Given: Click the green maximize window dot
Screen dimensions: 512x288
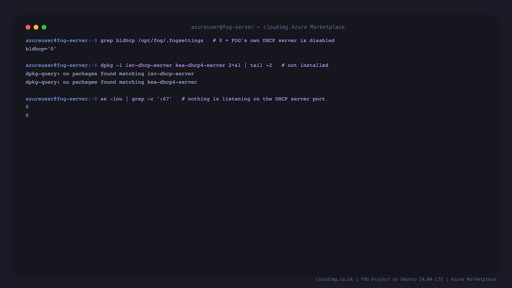Looking at the screenshot, I should click(44, 27).
